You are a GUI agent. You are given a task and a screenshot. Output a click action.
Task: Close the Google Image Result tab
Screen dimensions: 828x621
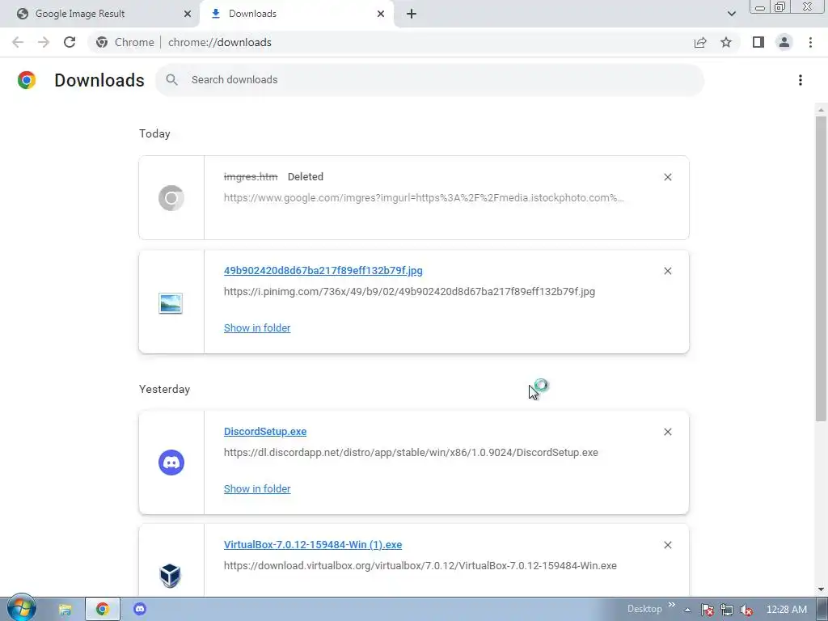(x=187, y=14)
